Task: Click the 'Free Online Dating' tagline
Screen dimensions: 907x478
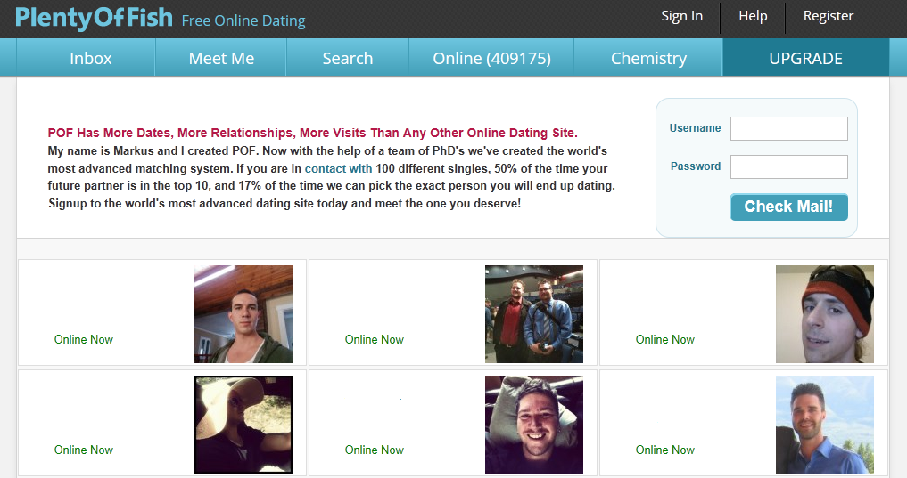Action: [x=243, y=20]
